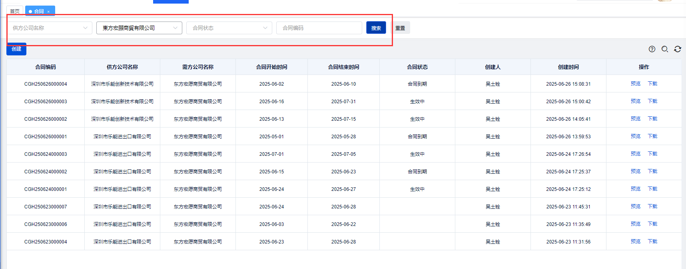Click the 重置 reset button
The height and width of the screenshot is (269, 686).
pyautogui.click(x=400, y=28)
